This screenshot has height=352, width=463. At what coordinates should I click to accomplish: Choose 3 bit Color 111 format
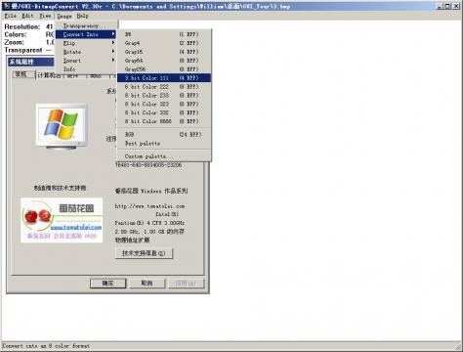click(164, 78)
